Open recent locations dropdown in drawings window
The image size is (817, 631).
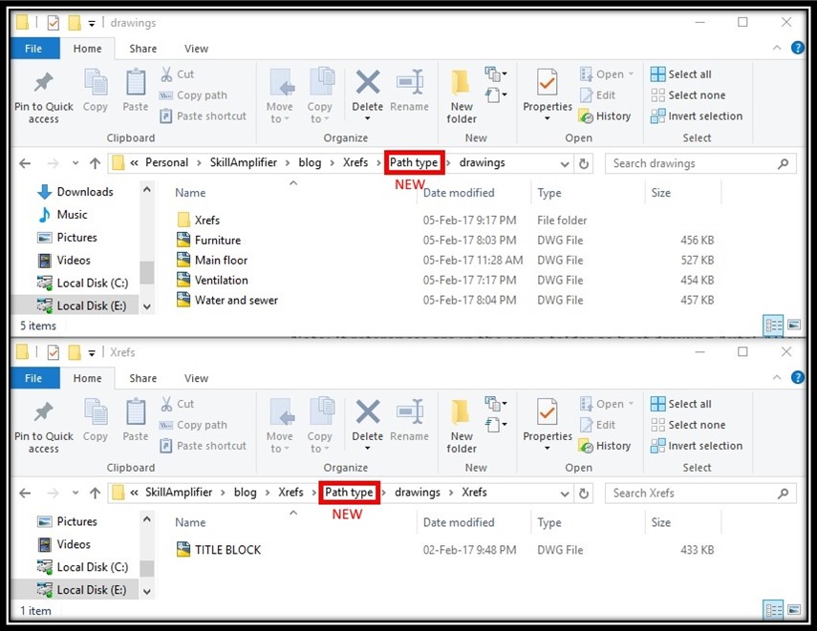coord(75,163)
